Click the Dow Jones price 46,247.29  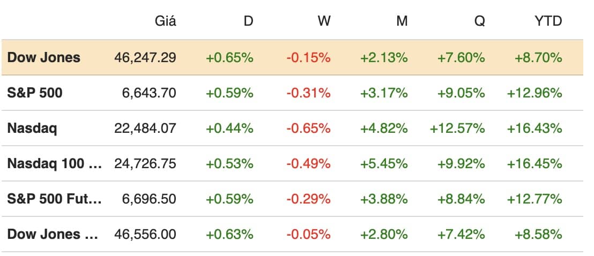click(x=145, y=57)
